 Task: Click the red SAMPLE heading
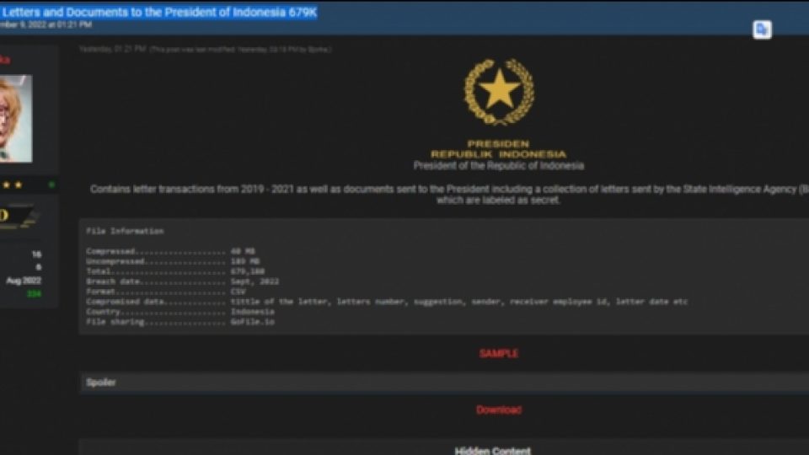tap(498, 353)
